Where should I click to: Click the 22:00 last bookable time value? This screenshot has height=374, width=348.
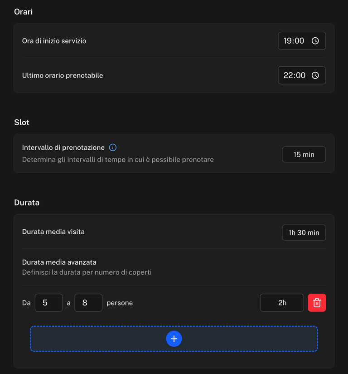294,75
